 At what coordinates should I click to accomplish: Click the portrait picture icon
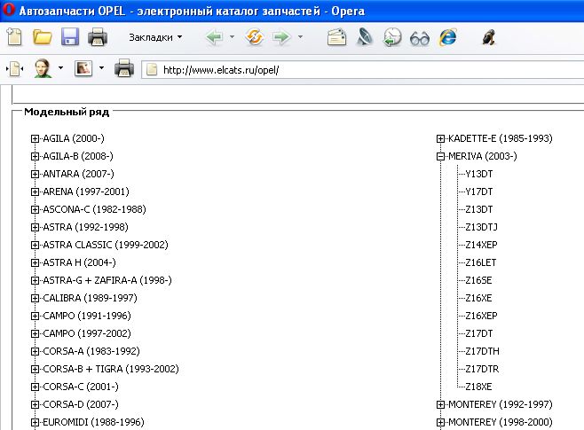[x=83, y=68]
